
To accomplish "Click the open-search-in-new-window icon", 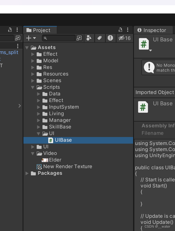I will pos(79,38).
